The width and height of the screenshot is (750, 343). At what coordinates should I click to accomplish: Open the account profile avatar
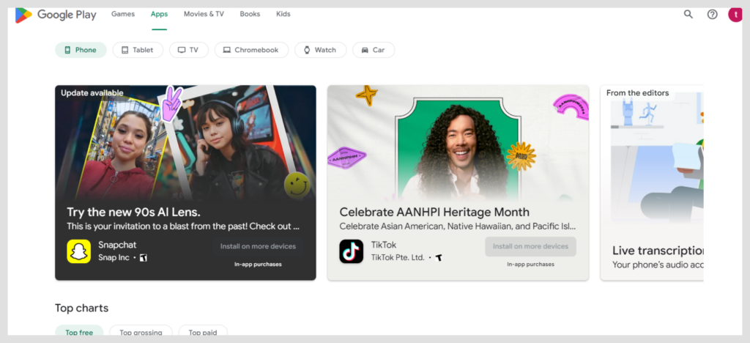click(735, 14)
